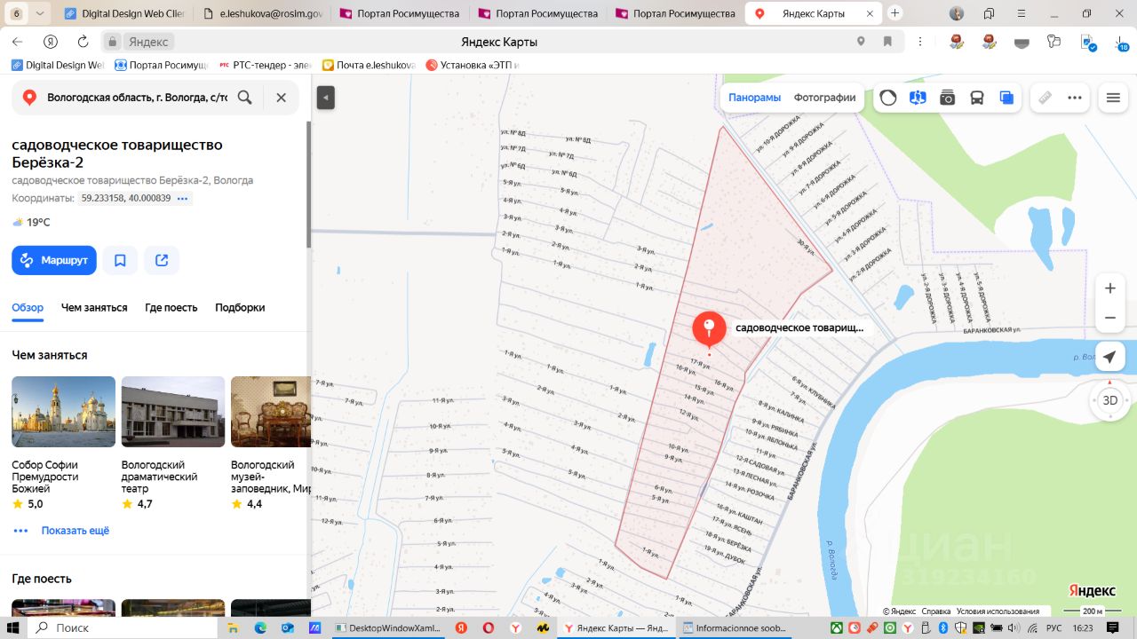Click the search field with Вологодская область text
This screenshot has width=1137, height=639.
coord(138,98)
